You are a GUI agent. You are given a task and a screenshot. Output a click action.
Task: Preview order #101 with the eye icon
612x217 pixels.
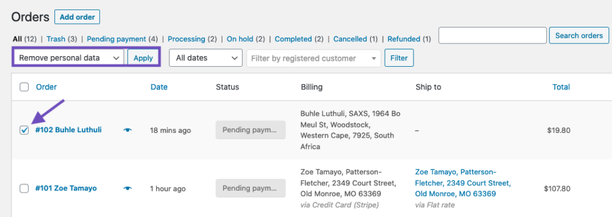(127, 188)
